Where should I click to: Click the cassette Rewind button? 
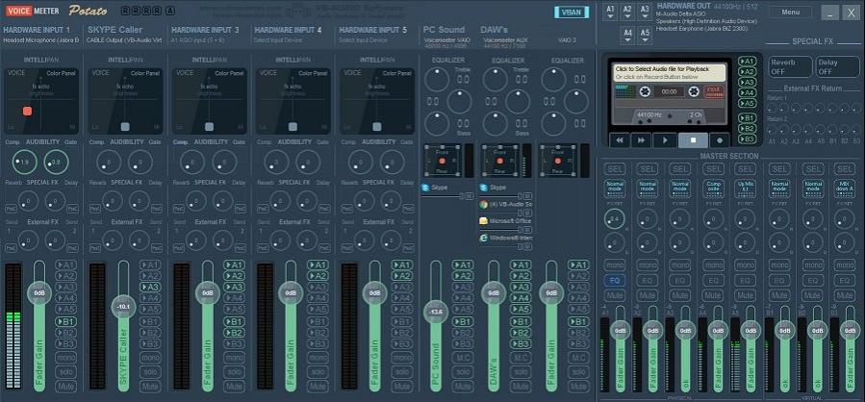tap(619, 139)
